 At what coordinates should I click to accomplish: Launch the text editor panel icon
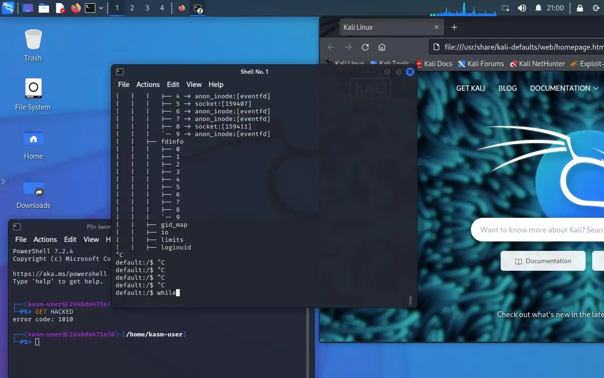click(x=60, y=8)
